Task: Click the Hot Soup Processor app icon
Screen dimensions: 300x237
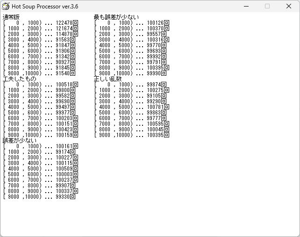Action: pyautogui.click(x=6, y=7)
